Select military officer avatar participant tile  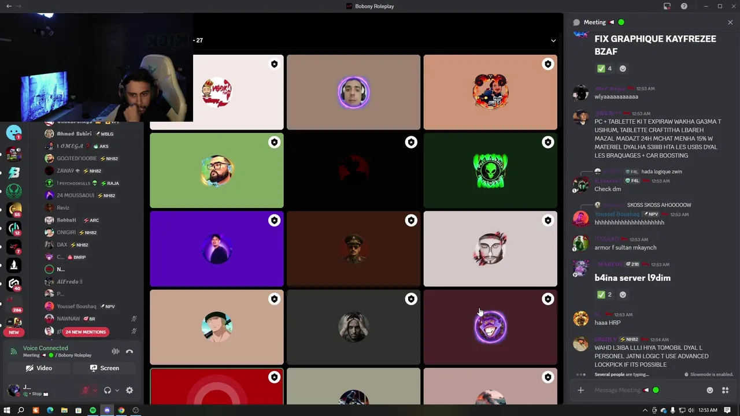[x=353, y=249]
